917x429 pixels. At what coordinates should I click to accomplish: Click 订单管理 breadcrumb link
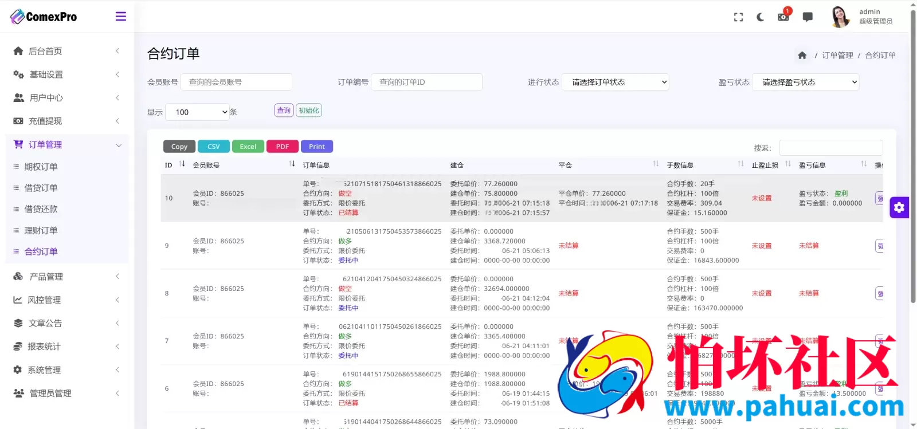[837, 56]
